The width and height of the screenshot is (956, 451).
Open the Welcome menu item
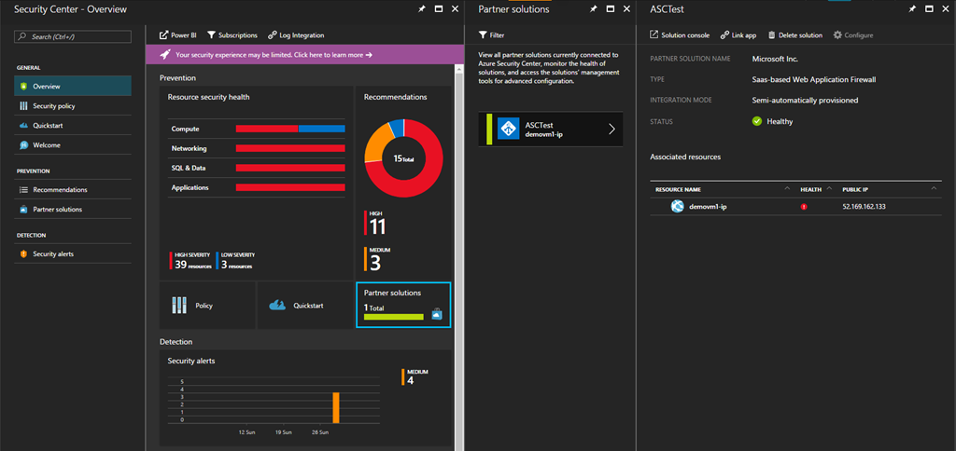73,144
